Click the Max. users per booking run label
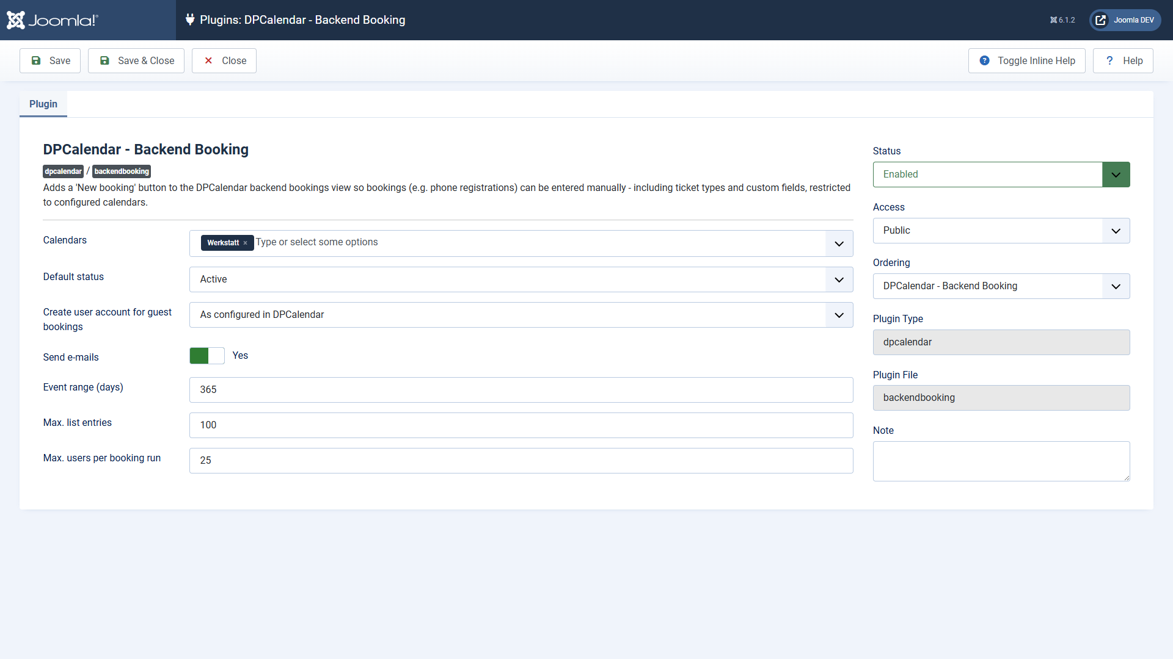 pyautogui.click(x=102, y=458)
